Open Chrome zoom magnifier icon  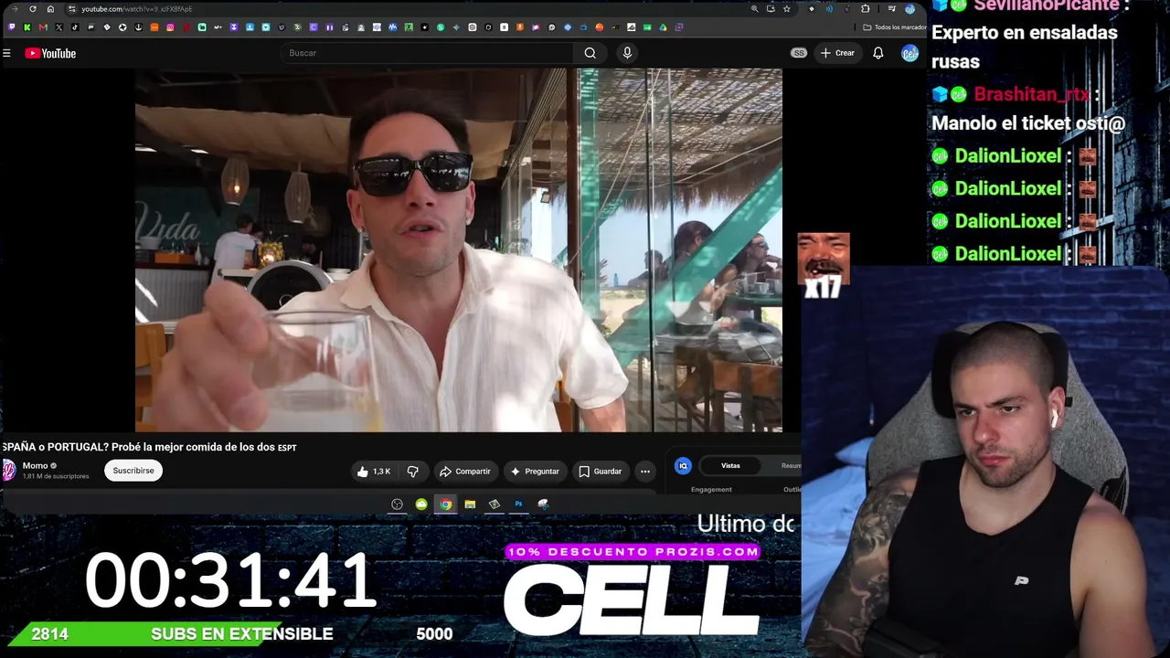[x=754, y=9]
